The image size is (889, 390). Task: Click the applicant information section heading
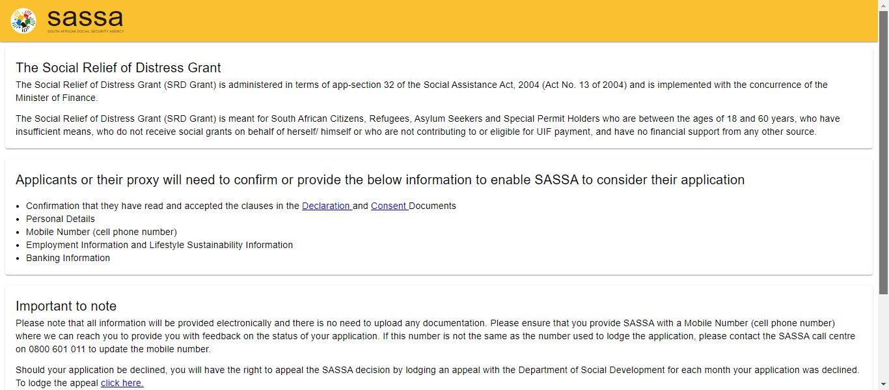pos(381,180)
